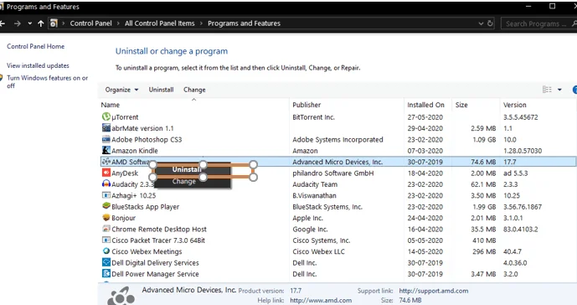Viewport: 577px width, 305px height.
Task: Refresh the Programs and Features view
Action: [x=490, y=23]
